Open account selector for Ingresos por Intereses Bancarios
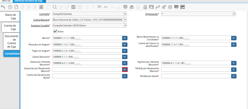Viewport: 248px width, 109px height. pyautogui.click(x=234, y=63)
